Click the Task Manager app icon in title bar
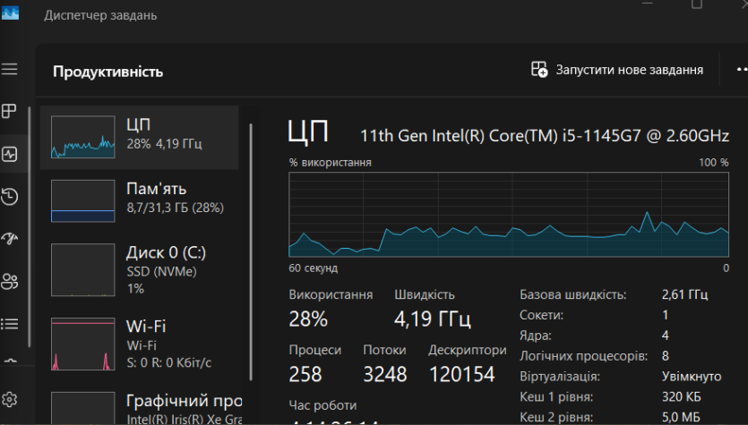 click(x=10, y=13)
